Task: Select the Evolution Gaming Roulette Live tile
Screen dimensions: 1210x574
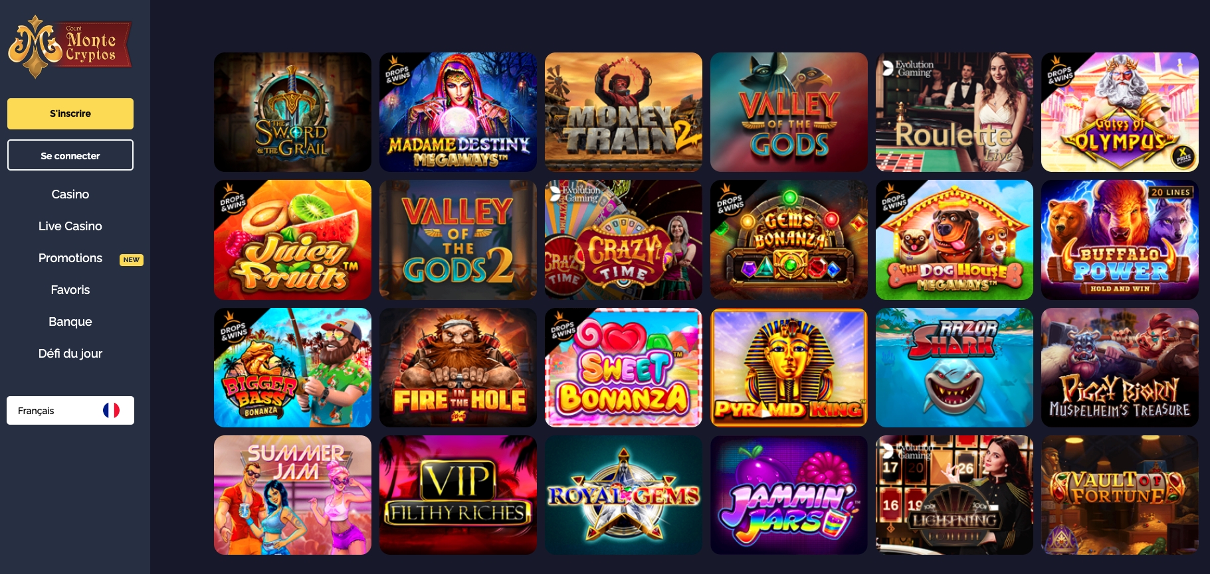Action: [x=954, y=112]
